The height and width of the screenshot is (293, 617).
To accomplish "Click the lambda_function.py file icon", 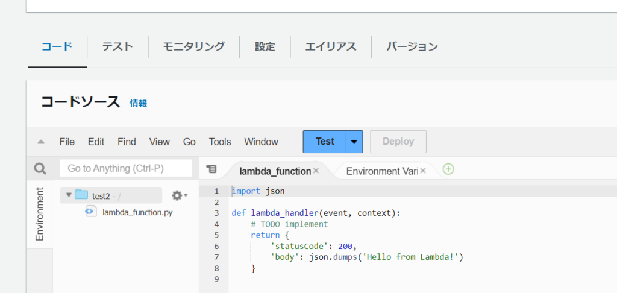I will pos(91,212).
